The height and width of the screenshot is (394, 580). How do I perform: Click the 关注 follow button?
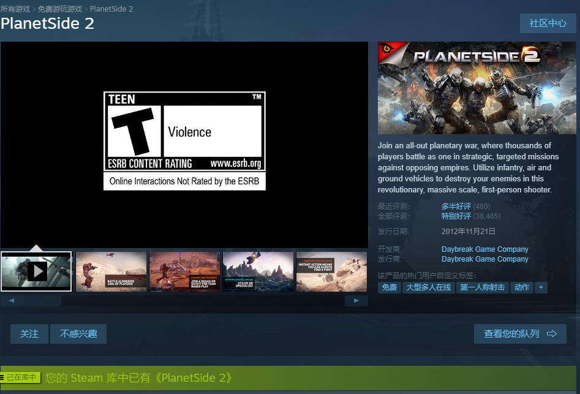pos(29,334)
